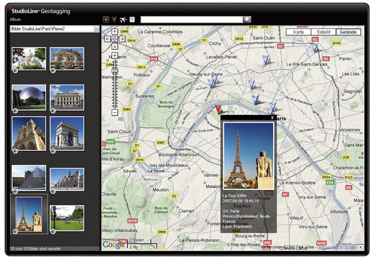Screen dimensions: 375x259
Task: Click the 'Ivry-sur-Seine' map label
Action: tap(312, 197)
